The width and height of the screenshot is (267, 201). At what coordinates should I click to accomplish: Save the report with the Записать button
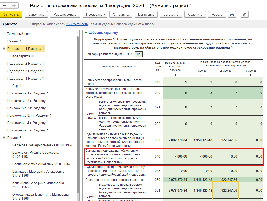(x=11, y=15)
